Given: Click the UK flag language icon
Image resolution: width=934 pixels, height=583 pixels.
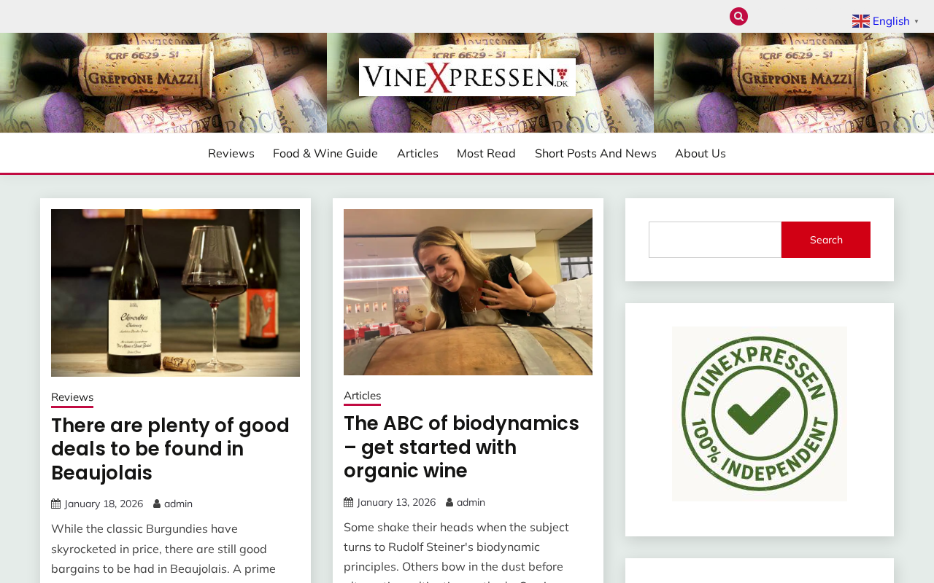Looking at the screenshot, I should pyautogui.click(x=861, y=21).
